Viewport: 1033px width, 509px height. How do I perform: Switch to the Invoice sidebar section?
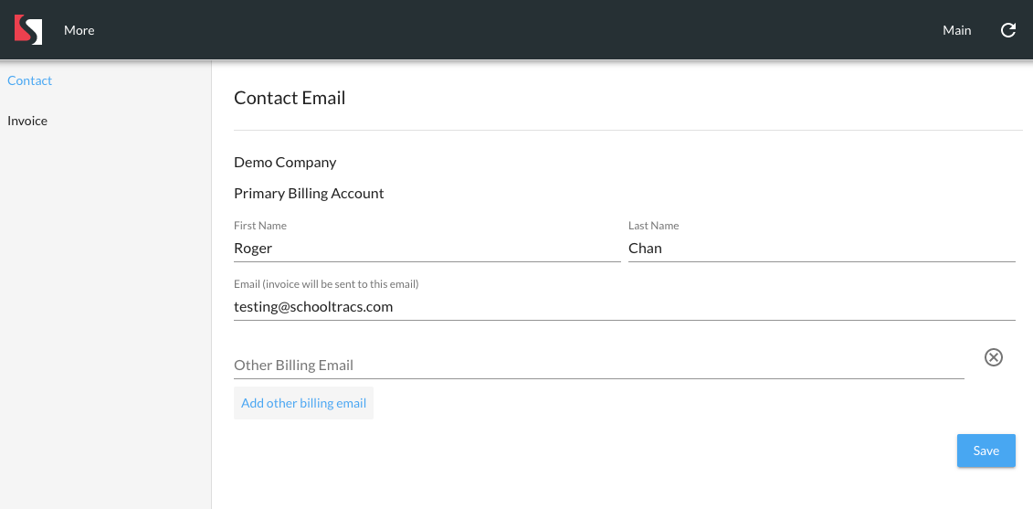pyautogui.click(x=27, y=121)
